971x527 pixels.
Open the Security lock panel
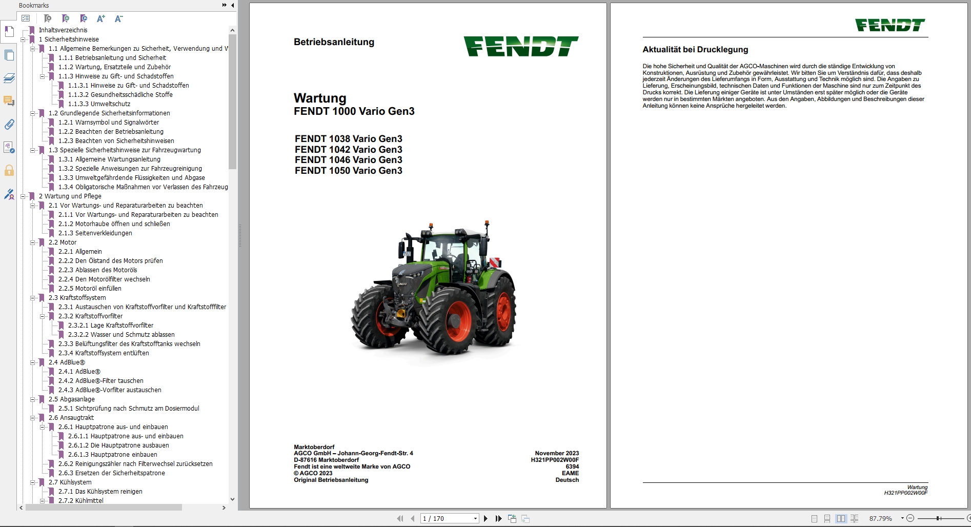click(x=9, y=170)
